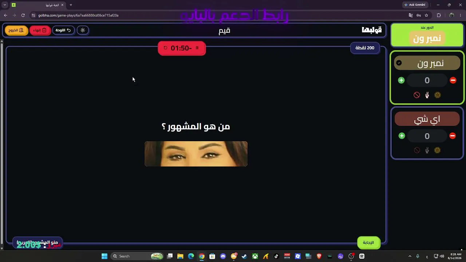The image size is (466, 262).
Task: Click the نمبر ون score field
Action: click(427, 80)
